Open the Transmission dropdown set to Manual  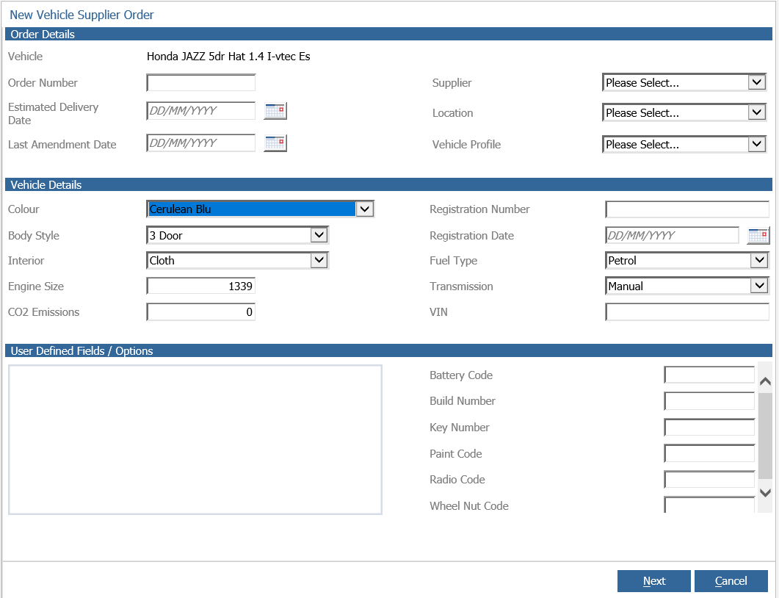(x=687, y=286)
